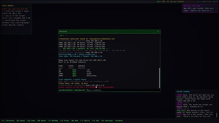Click the 'Nmap scan report for web-server-01' line
219x123 pixels.
tap(82, 60)
